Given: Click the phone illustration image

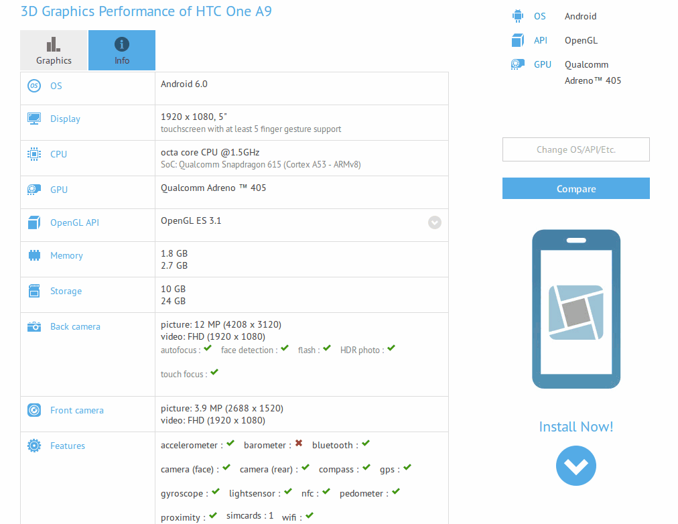Looking at the screenshot, I should (576, 309).
